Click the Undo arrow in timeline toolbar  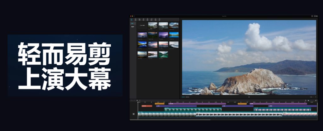(x=132, y=101)
